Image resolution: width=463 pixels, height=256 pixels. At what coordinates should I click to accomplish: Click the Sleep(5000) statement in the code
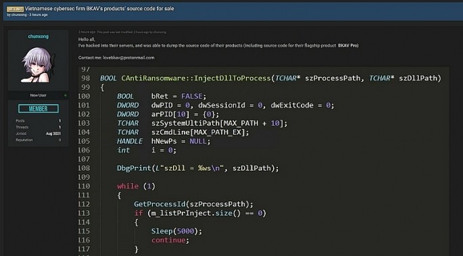[177, 231]
